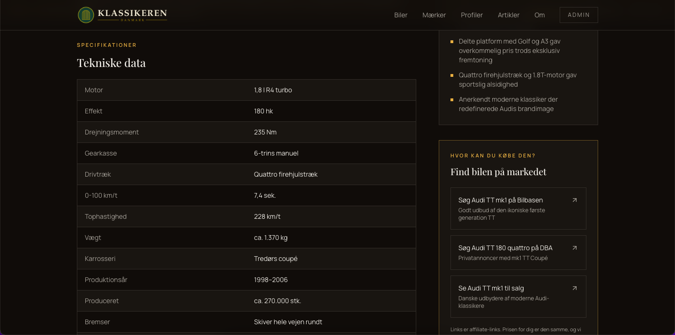Click the Klassikeren round logo emblem
Viewport: 675px width, 335px height.
[86, 15]
